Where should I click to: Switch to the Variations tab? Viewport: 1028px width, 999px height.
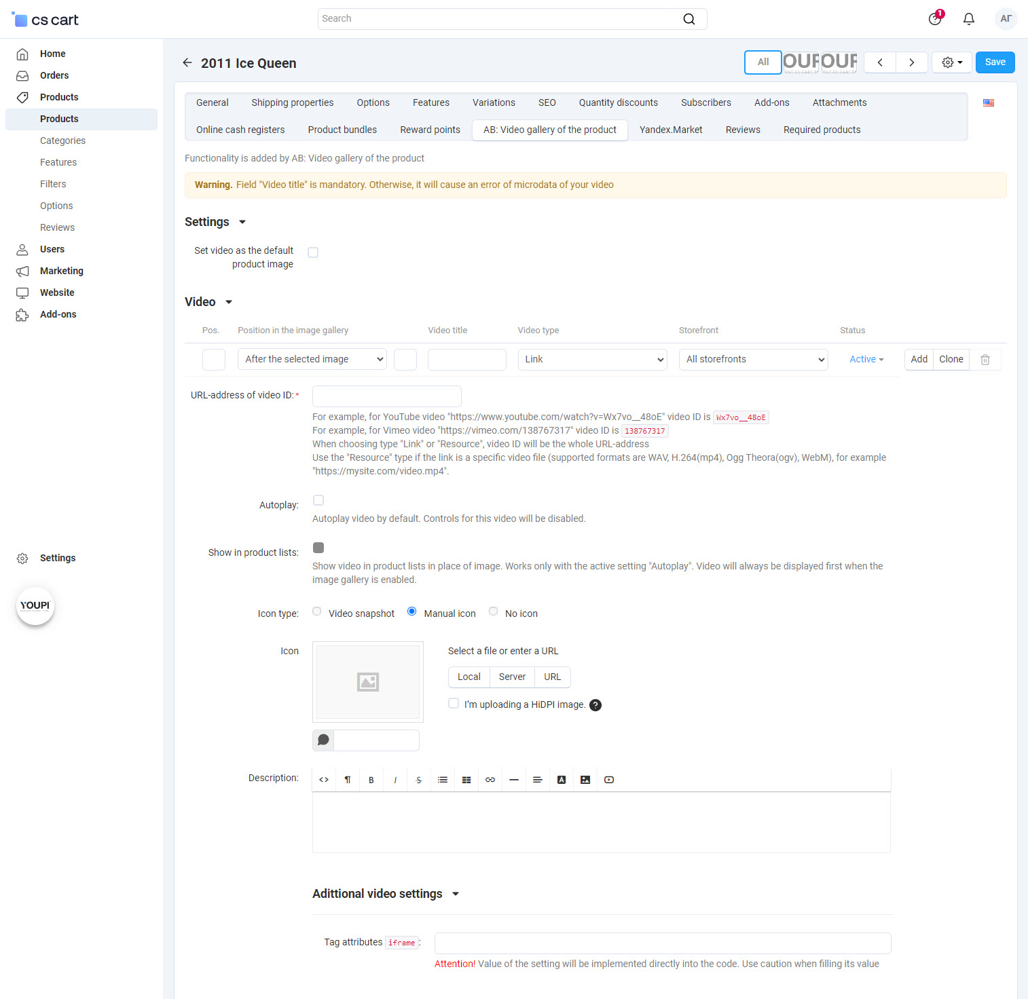coord(494,102)
